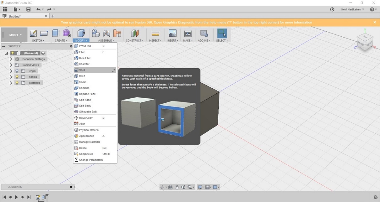Viewport: 380px width, 202px height.
Task: Click the Measure ruler icon
Action: (155, 33)
